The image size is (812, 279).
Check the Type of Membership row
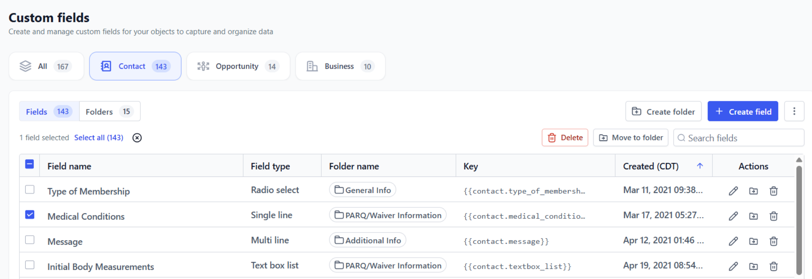pyautogui.click(x=29, y=189)
